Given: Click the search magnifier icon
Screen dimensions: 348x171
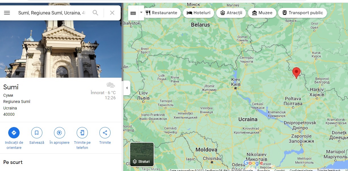Looking at the screenshot, I should [x=95, y=13].
